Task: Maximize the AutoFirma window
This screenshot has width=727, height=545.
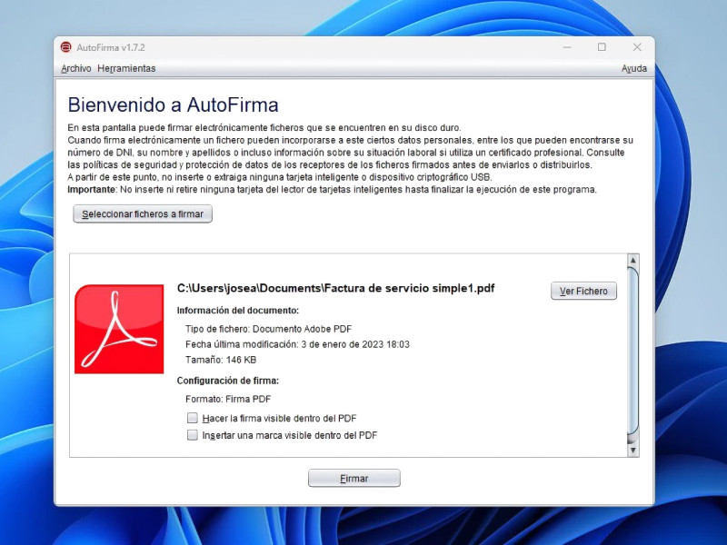Action: (602, 47)
